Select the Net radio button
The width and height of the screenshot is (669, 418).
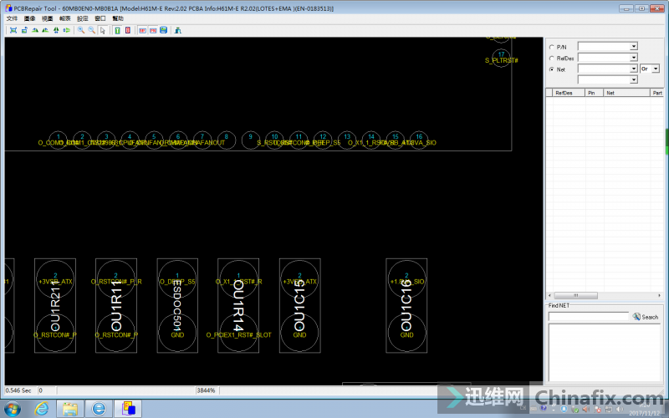(552, 69)
